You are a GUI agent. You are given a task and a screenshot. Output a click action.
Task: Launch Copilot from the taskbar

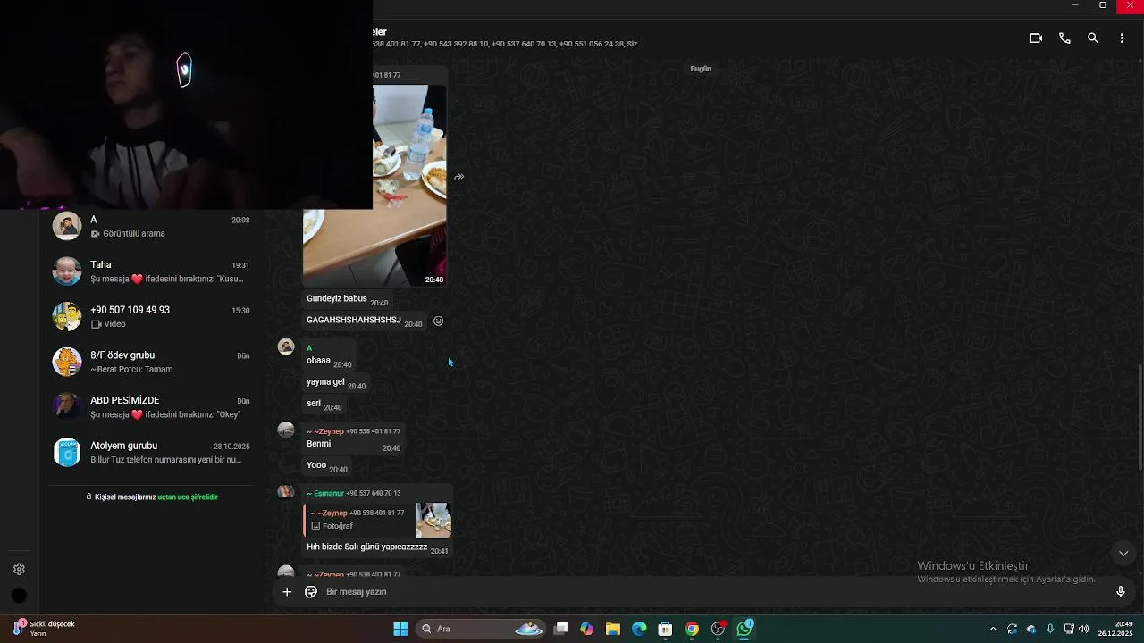[x=586, y=629]
